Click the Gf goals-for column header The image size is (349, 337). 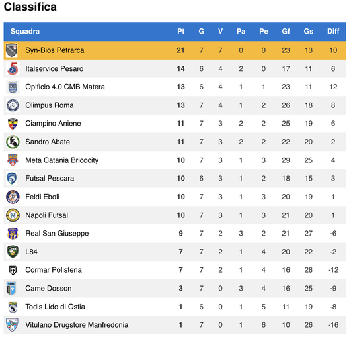(286, 31)
